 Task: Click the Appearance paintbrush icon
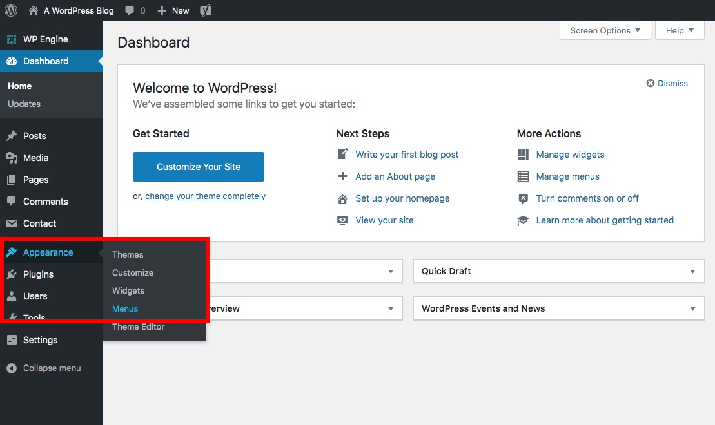[x=12, y=252]
